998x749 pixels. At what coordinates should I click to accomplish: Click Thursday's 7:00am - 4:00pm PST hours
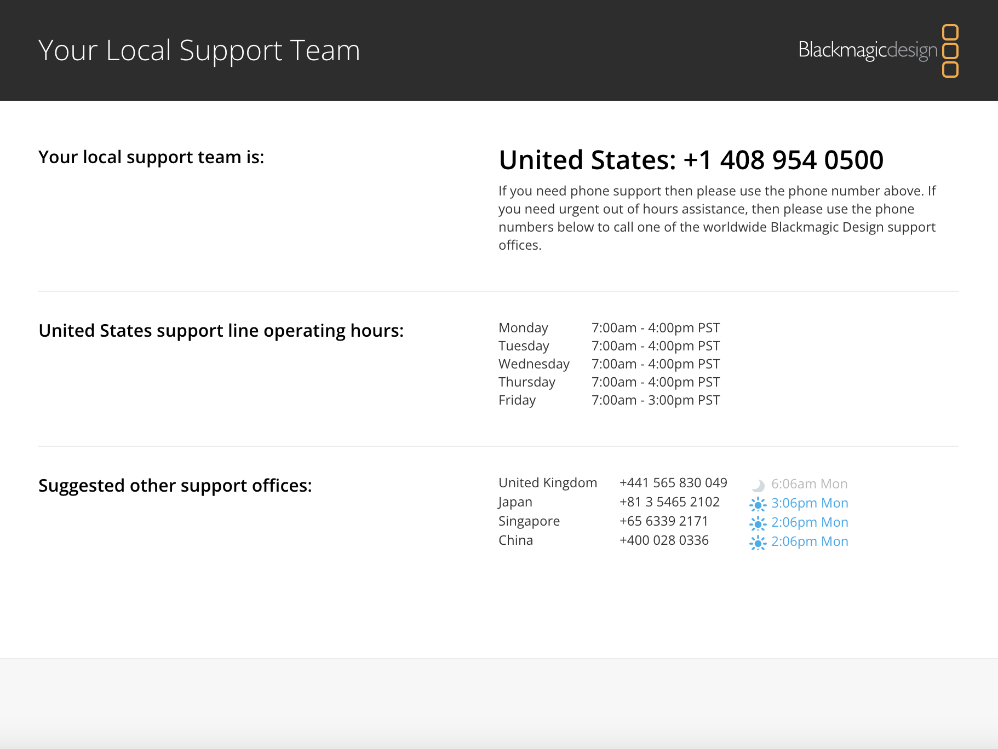click(656, 382)
